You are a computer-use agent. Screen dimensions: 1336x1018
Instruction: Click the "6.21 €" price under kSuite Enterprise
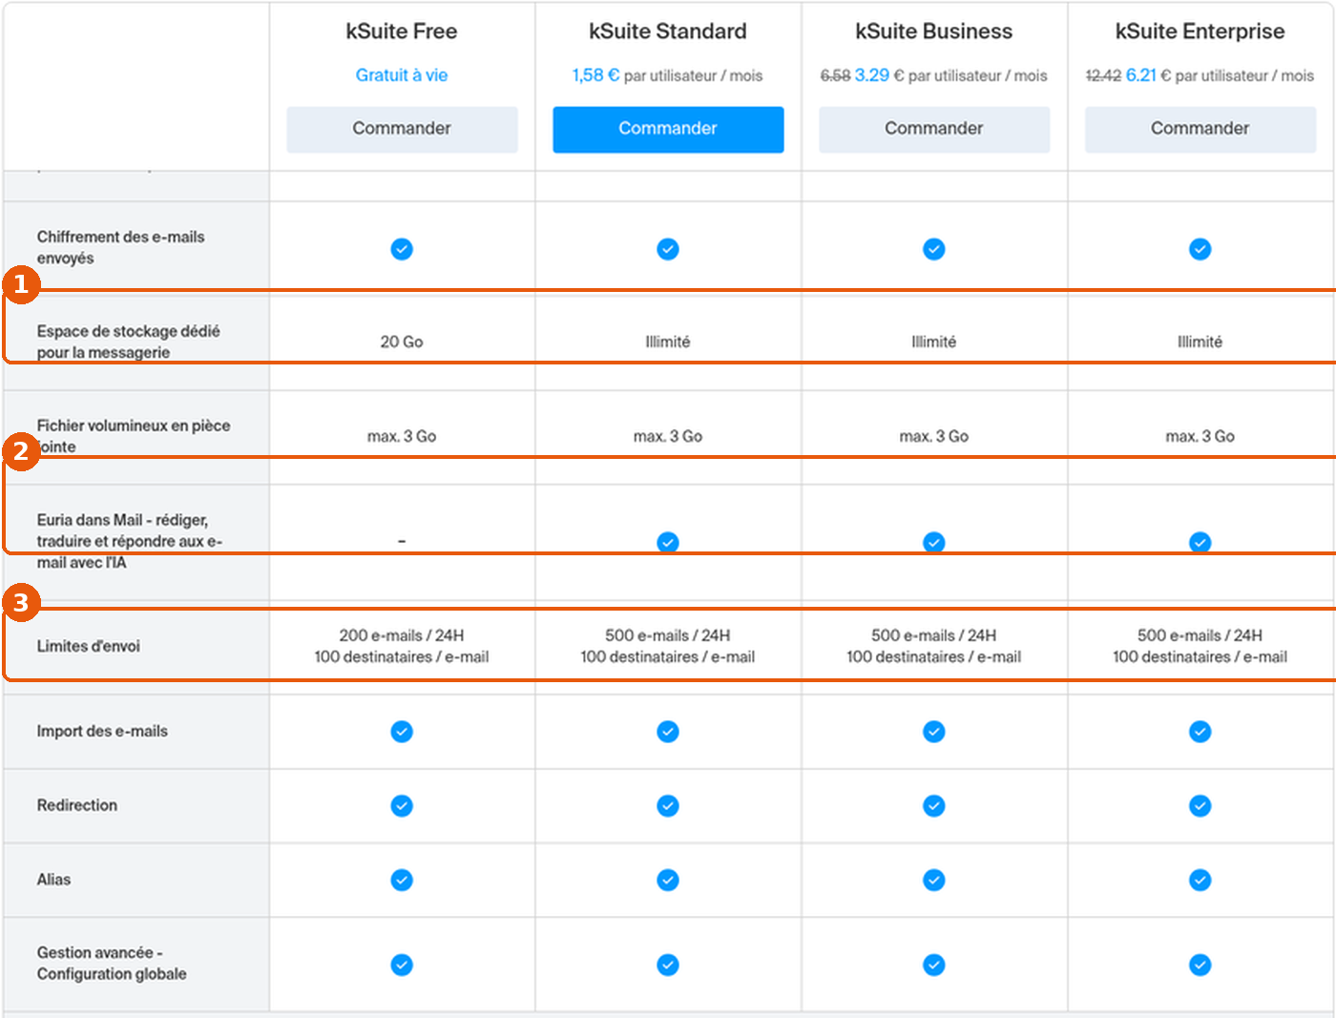(1148, 75)
